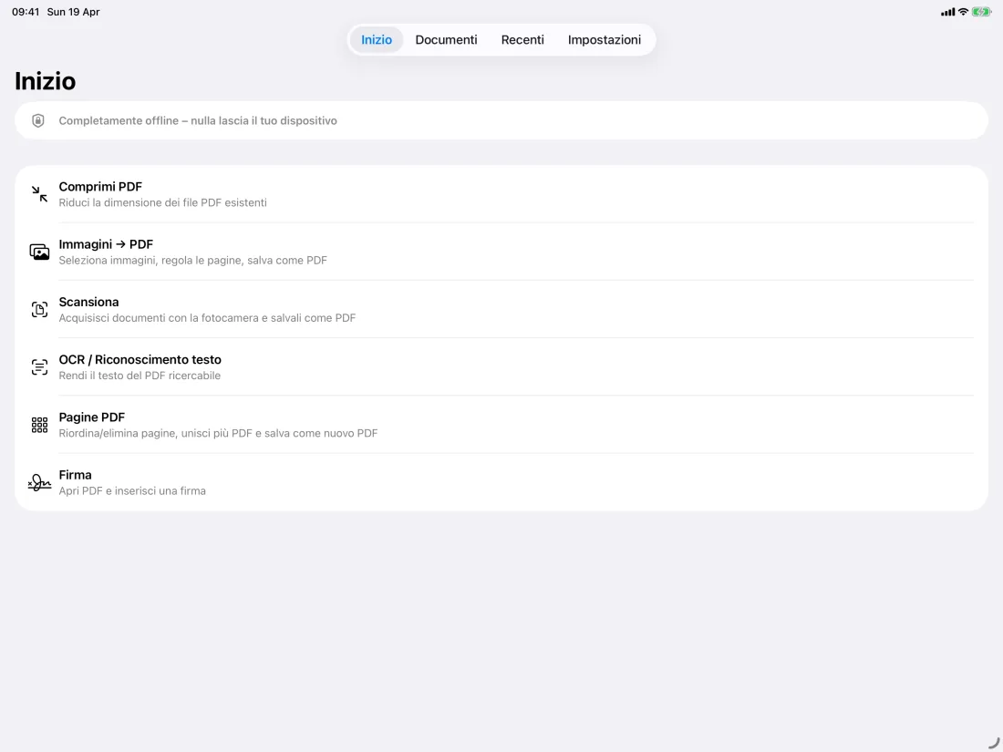
Task: Click the Immagini → PDF photo stack icon
Action: 39,252
